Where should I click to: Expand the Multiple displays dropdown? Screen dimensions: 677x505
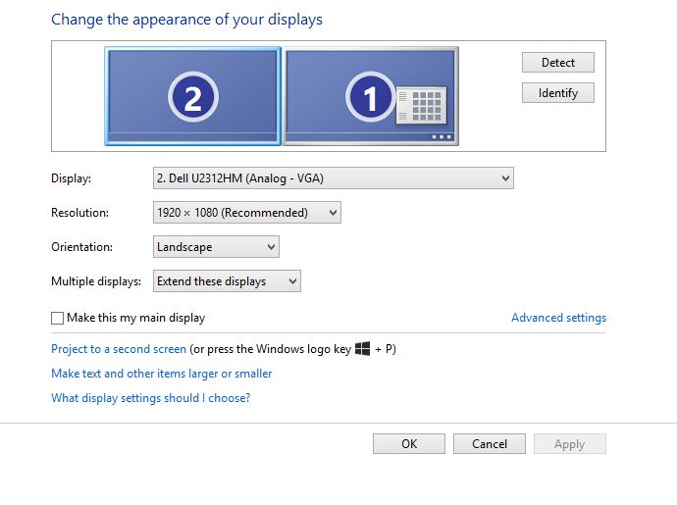(x=227, y=281)
